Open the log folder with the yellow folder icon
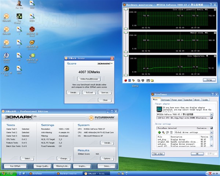This screenshot has height=176, width=220. coord(152,80)
